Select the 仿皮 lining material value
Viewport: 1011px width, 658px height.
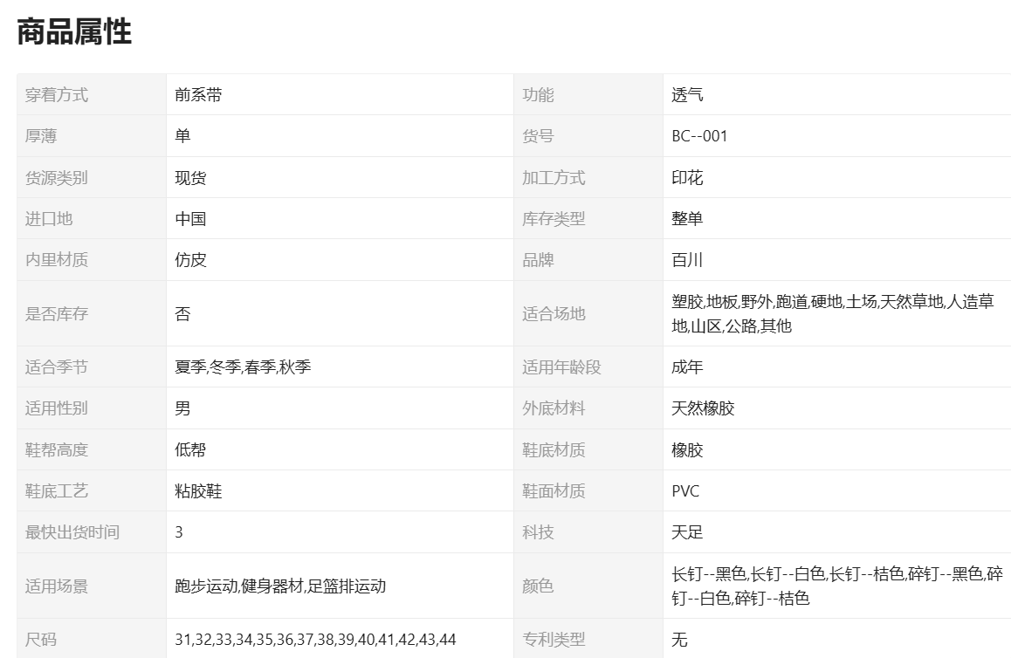(x=190, y=260)
